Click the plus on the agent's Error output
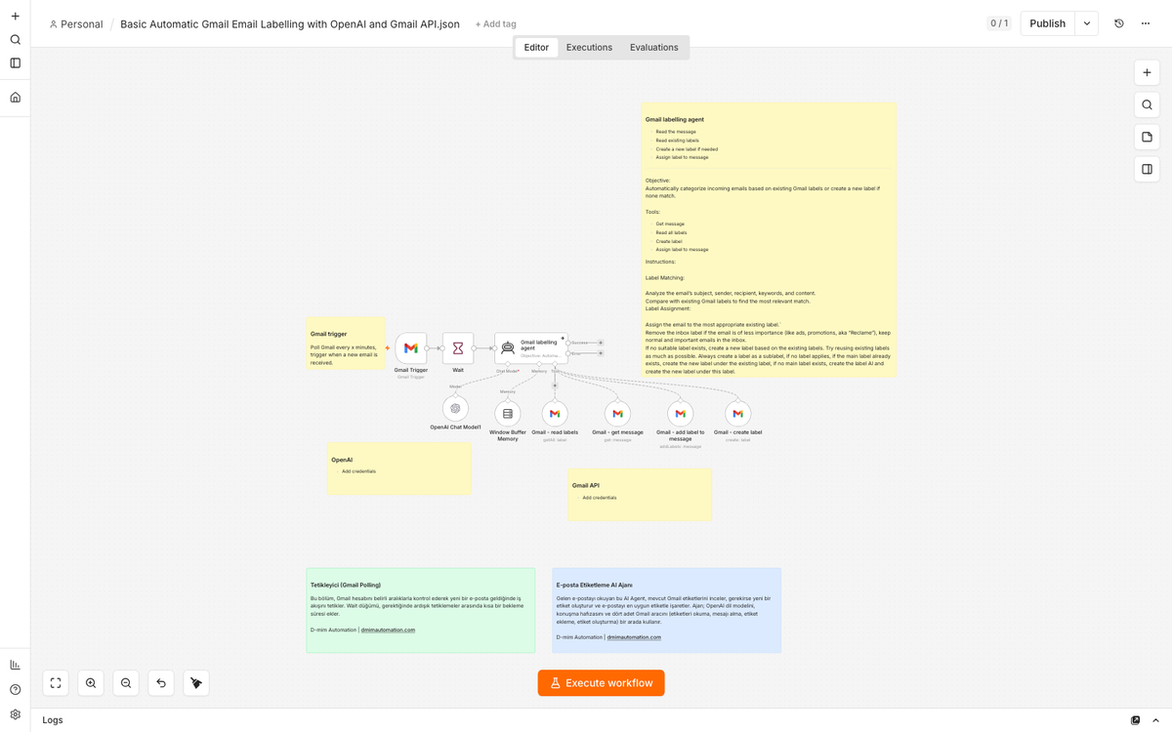Image resolution: width=1172 pixels, height=732 pixels. tap(601, 353)
